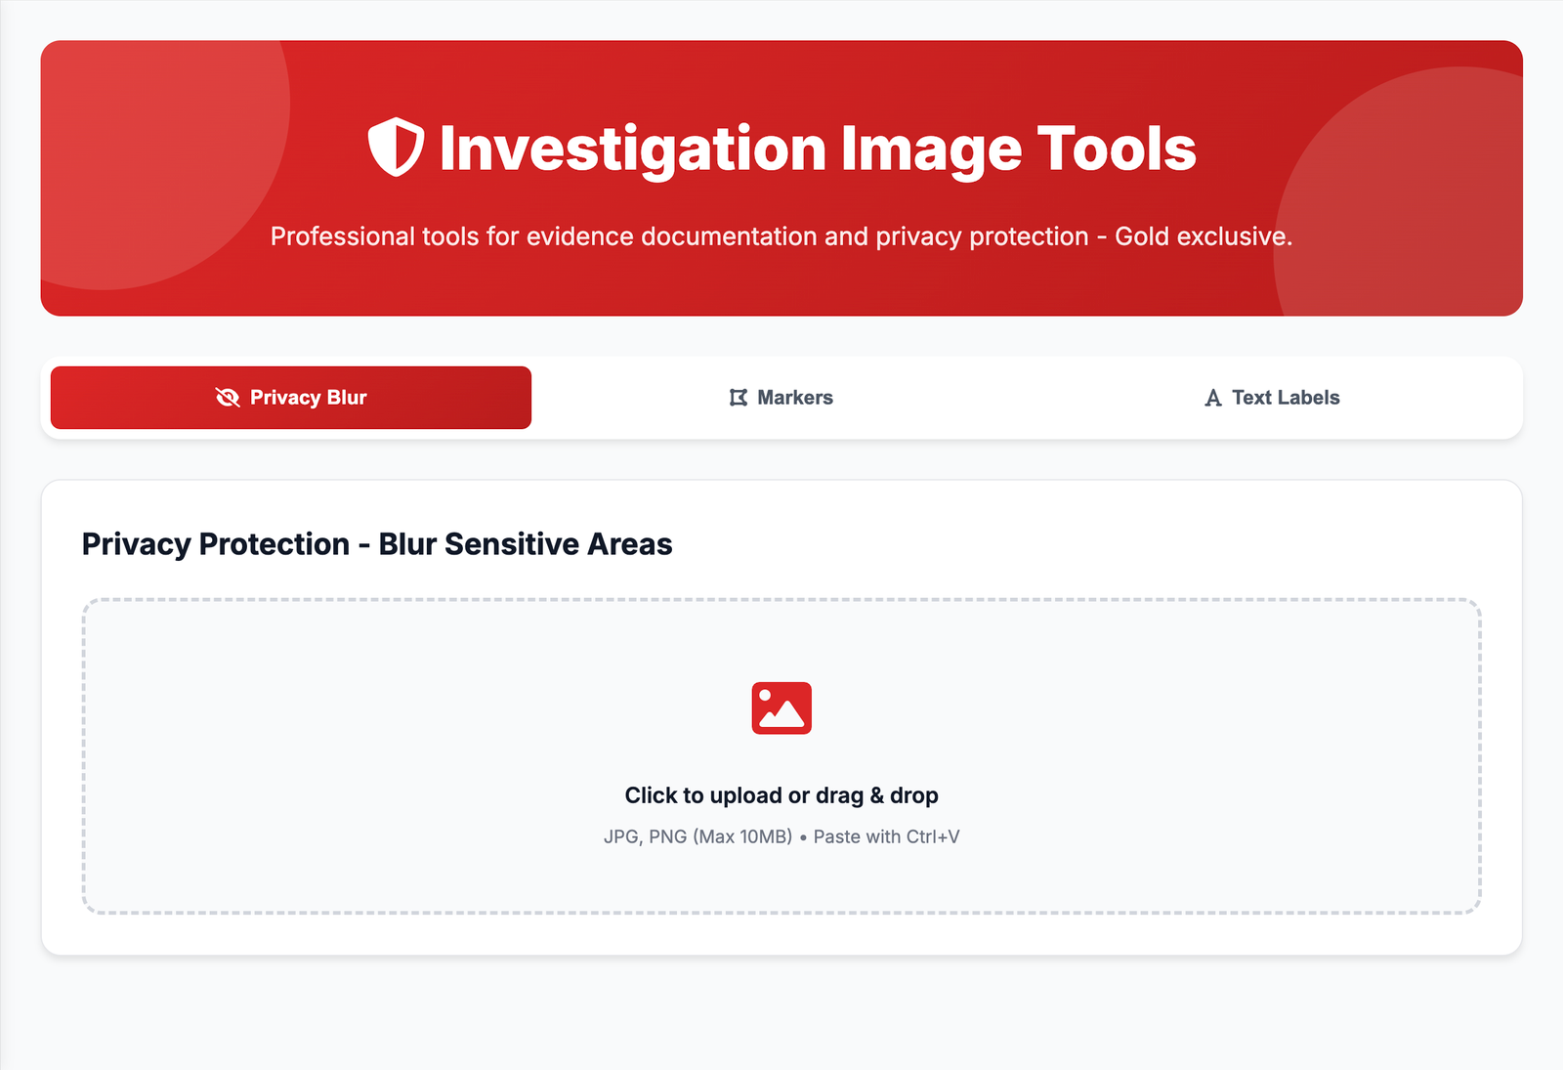Click the letter A icon beside Text Labels
The width and height of the screenshot is (1563, 1070).
click(x=1212, y=398)
